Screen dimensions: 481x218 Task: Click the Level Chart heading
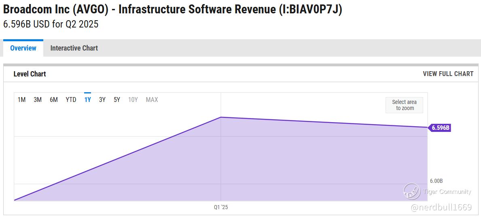(30, 74)
